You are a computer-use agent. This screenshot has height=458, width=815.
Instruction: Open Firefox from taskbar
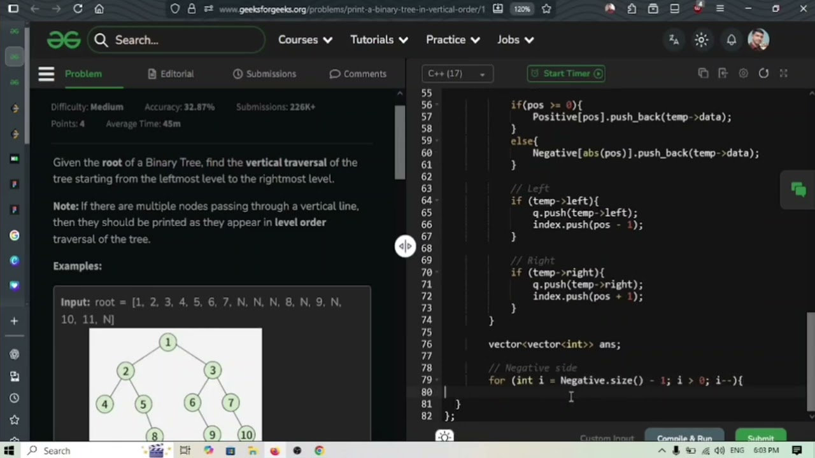pyautogui.click(x=274, y=450)
